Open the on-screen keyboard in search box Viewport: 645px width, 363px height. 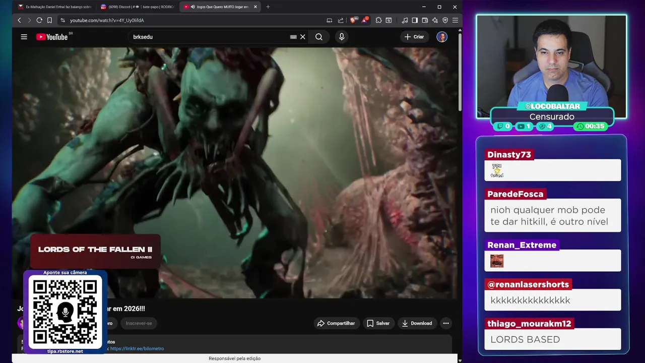(293, 37)
